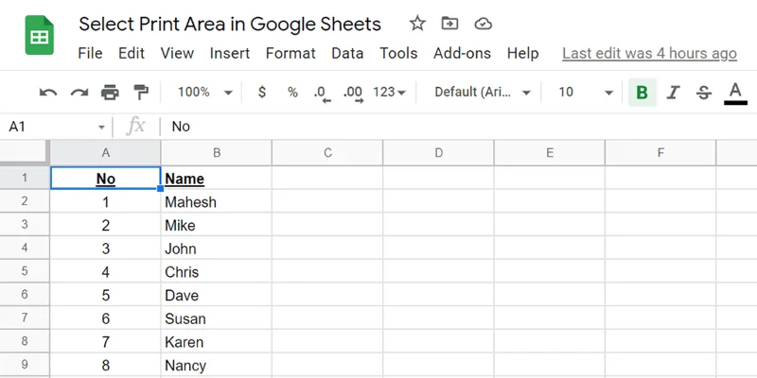Open the Data menu
This screenshot has width=757, height=378.
(347, 53)
